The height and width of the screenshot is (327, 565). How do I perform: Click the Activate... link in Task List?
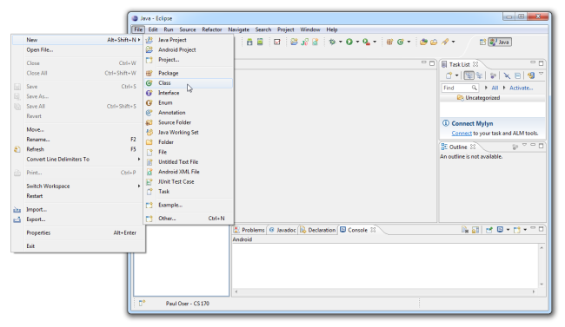[x=521, y=88]
